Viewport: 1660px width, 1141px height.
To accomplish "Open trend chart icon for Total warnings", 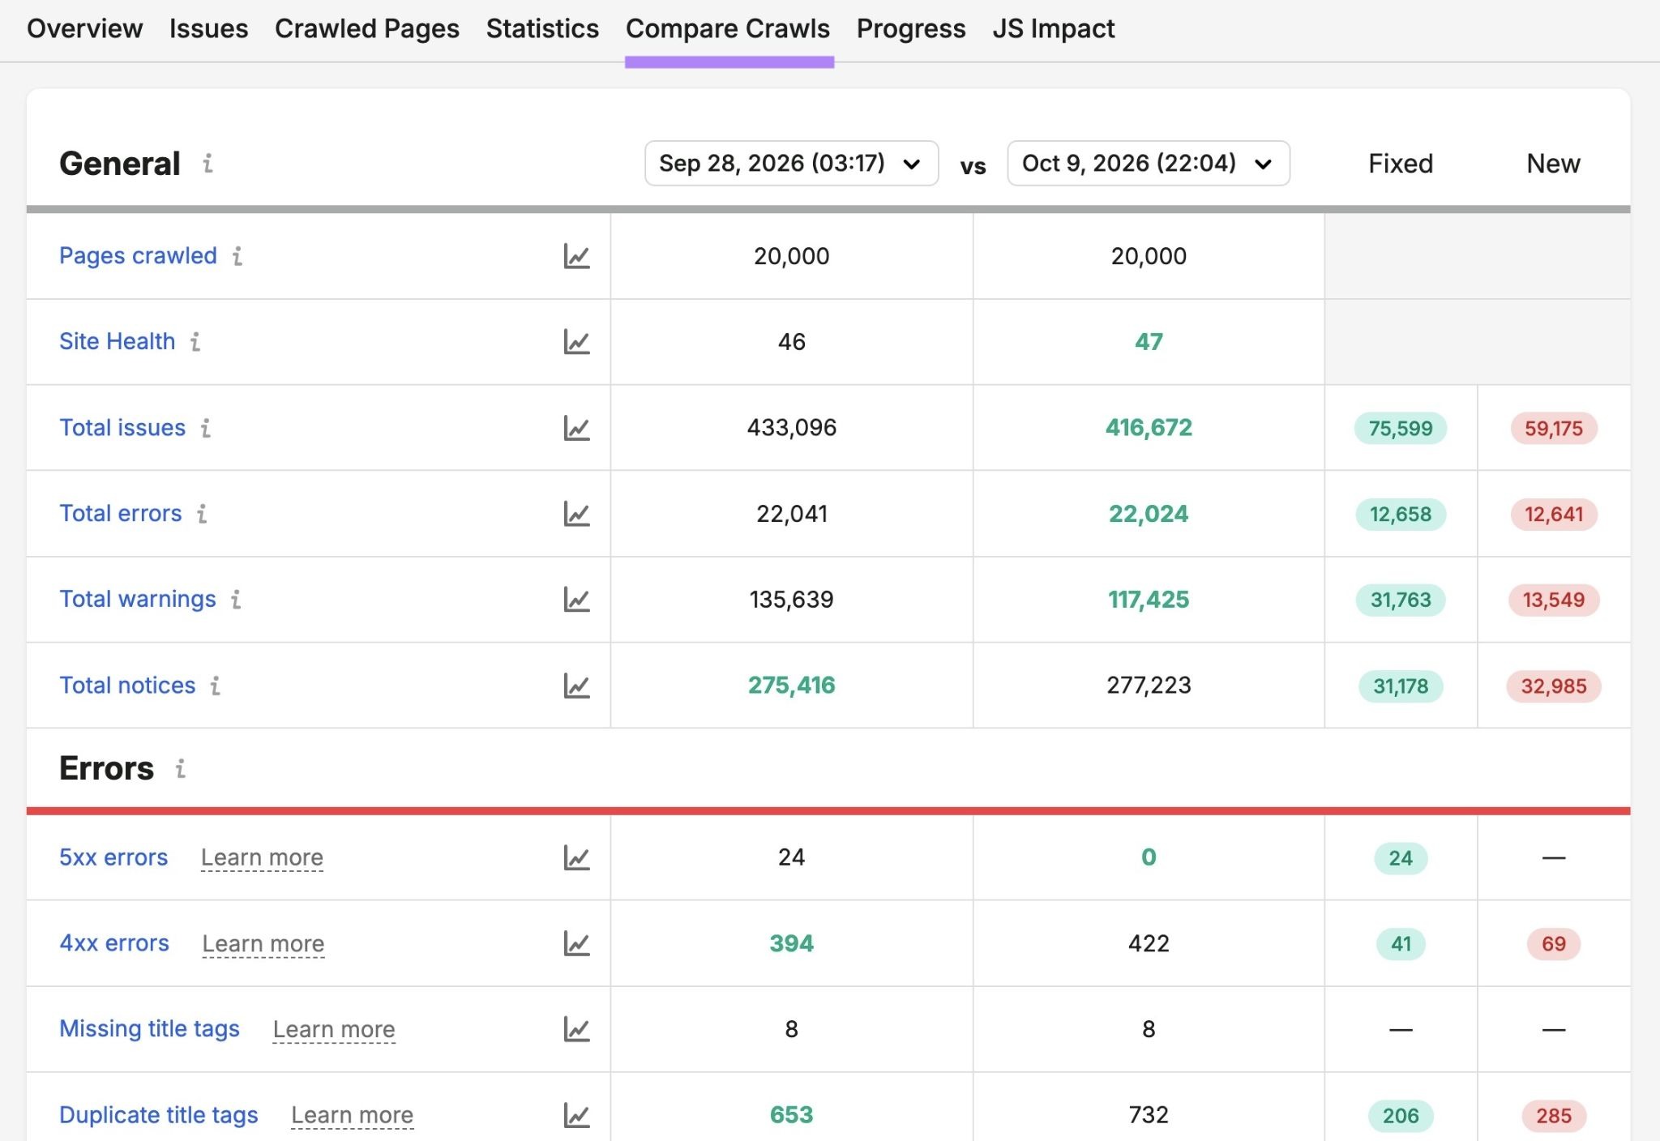I will coord(576,600).
